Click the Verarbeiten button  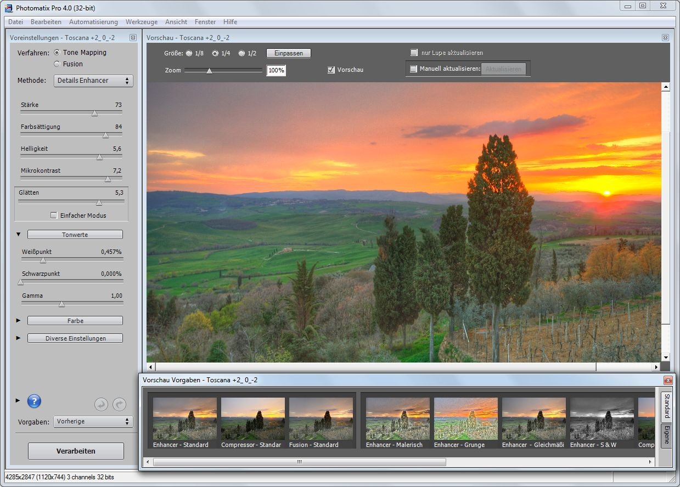76,451
